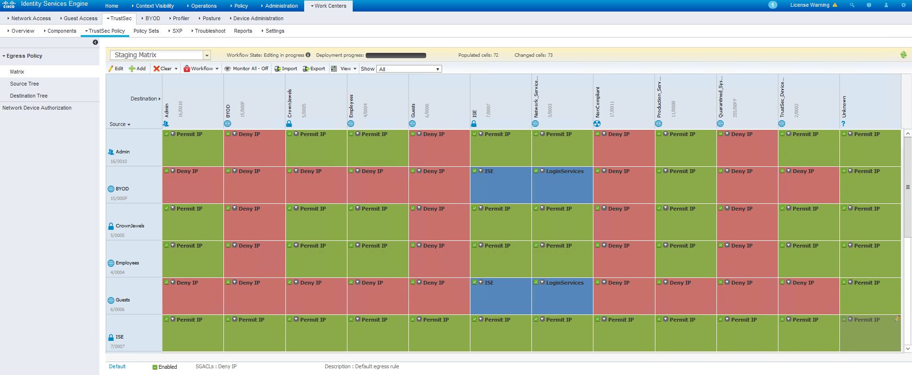Click the matrix scroll down arrow
The image size is (912, 375).
[x=908, y=349]
